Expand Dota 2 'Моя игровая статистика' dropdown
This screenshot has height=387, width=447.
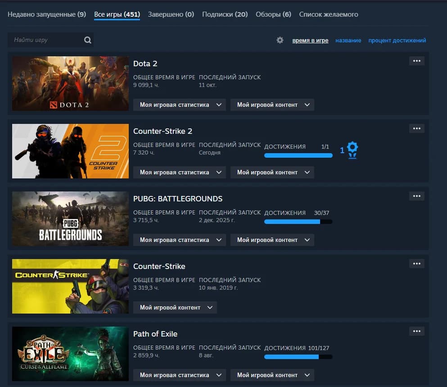(x=180, y=105)
